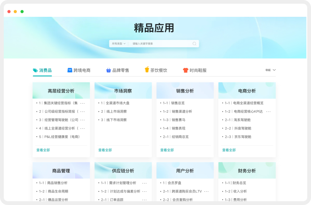Click 查看全部 in 电商分析 card
The image size is (311, 205).
pyautogui.click(x=229, y=150)
